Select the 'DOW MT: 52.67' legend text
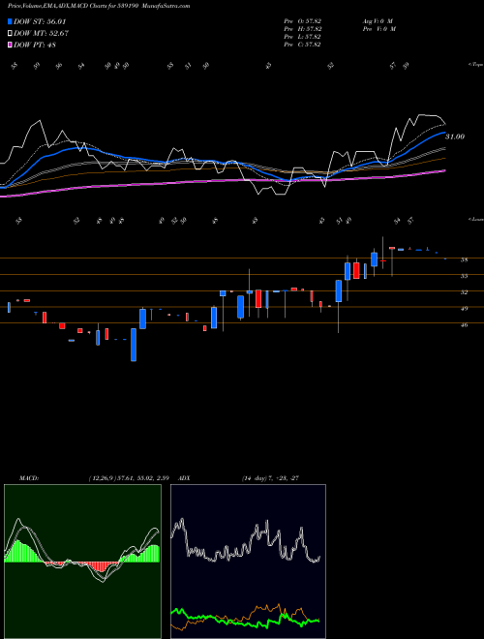The image size is (484, 639). click(42, 34)
